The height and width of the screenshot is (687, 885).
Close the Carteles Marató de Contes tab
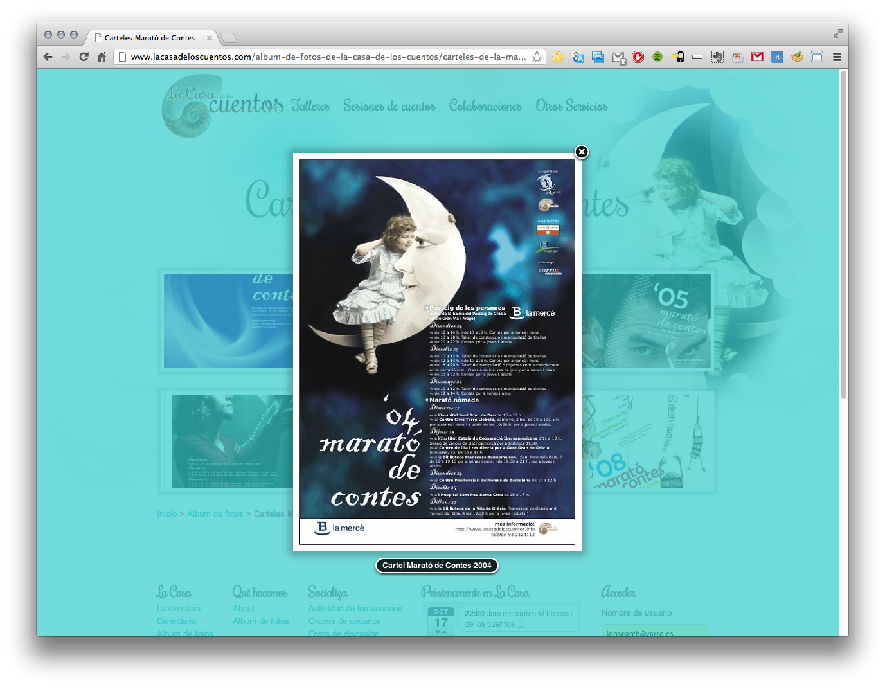[x=210, y=38]
